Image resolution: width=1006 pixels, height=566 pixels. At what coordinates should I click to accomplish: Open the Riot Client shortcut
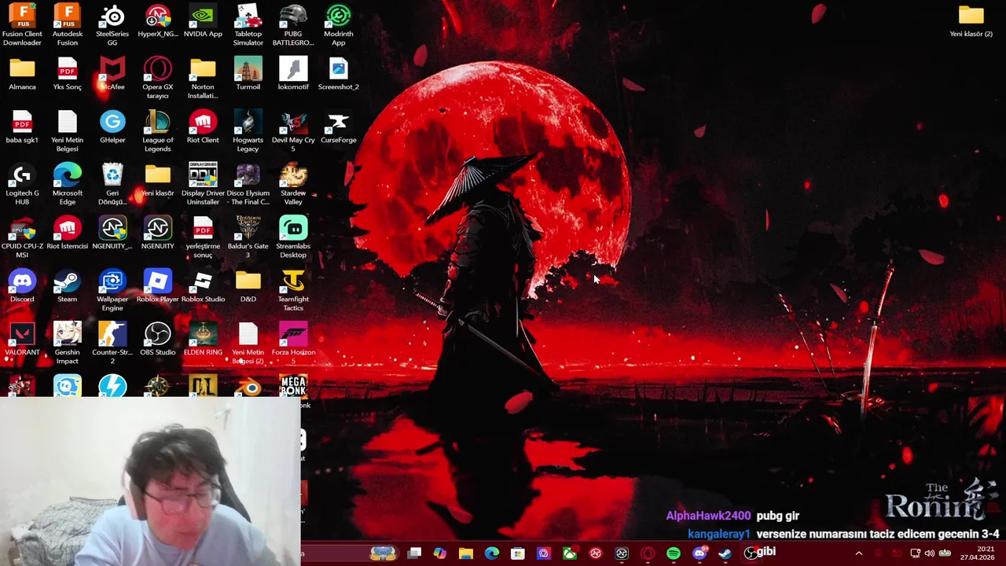(203, 127)
